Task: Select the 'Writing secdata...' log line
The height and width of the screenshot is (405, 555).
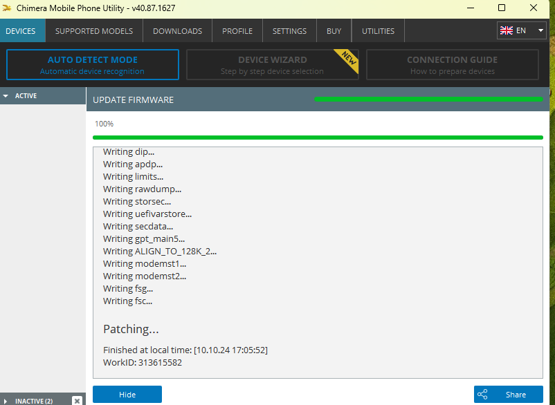Action: click(x=138, y=226)
